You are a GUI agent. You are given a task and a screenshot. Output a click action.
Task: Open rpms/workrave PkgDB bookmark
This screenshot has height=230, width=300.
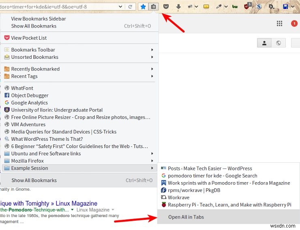coord(229,190)
